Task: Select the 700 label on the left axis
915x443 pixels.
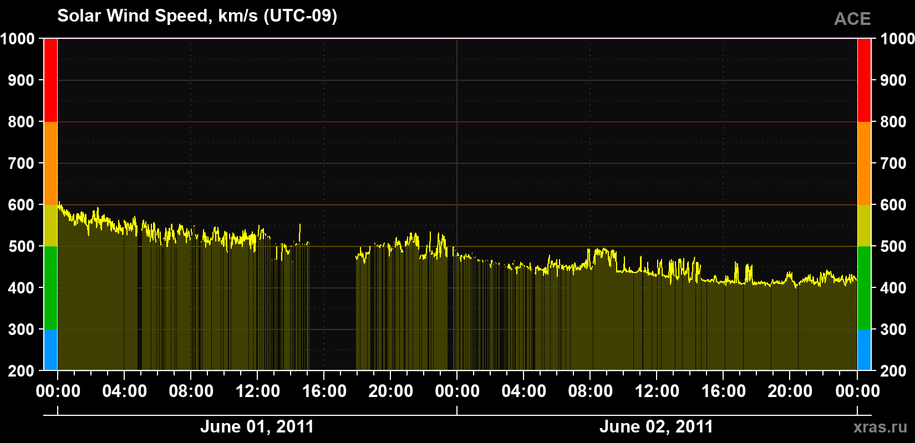Action: [x=22, y=163]
